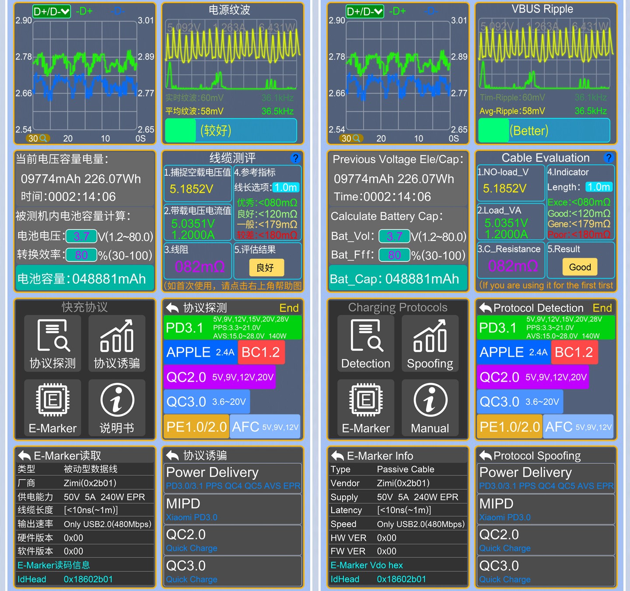
Task: Click Zimi(0x2b01) in the Vendor row
Action: coord(403,483)
